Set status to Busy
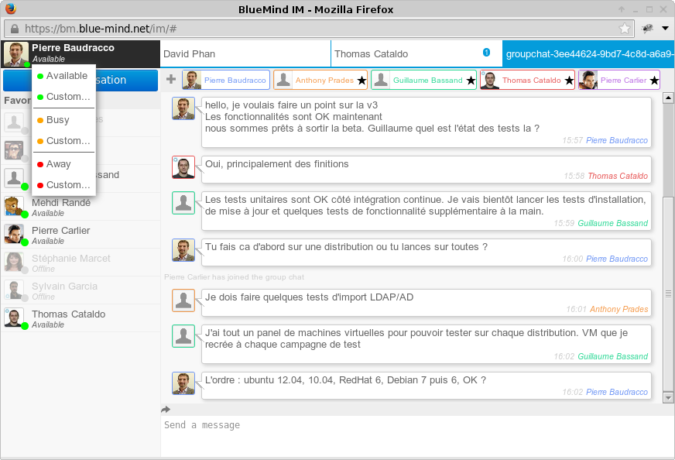675x460 pixels. point(63,120)
